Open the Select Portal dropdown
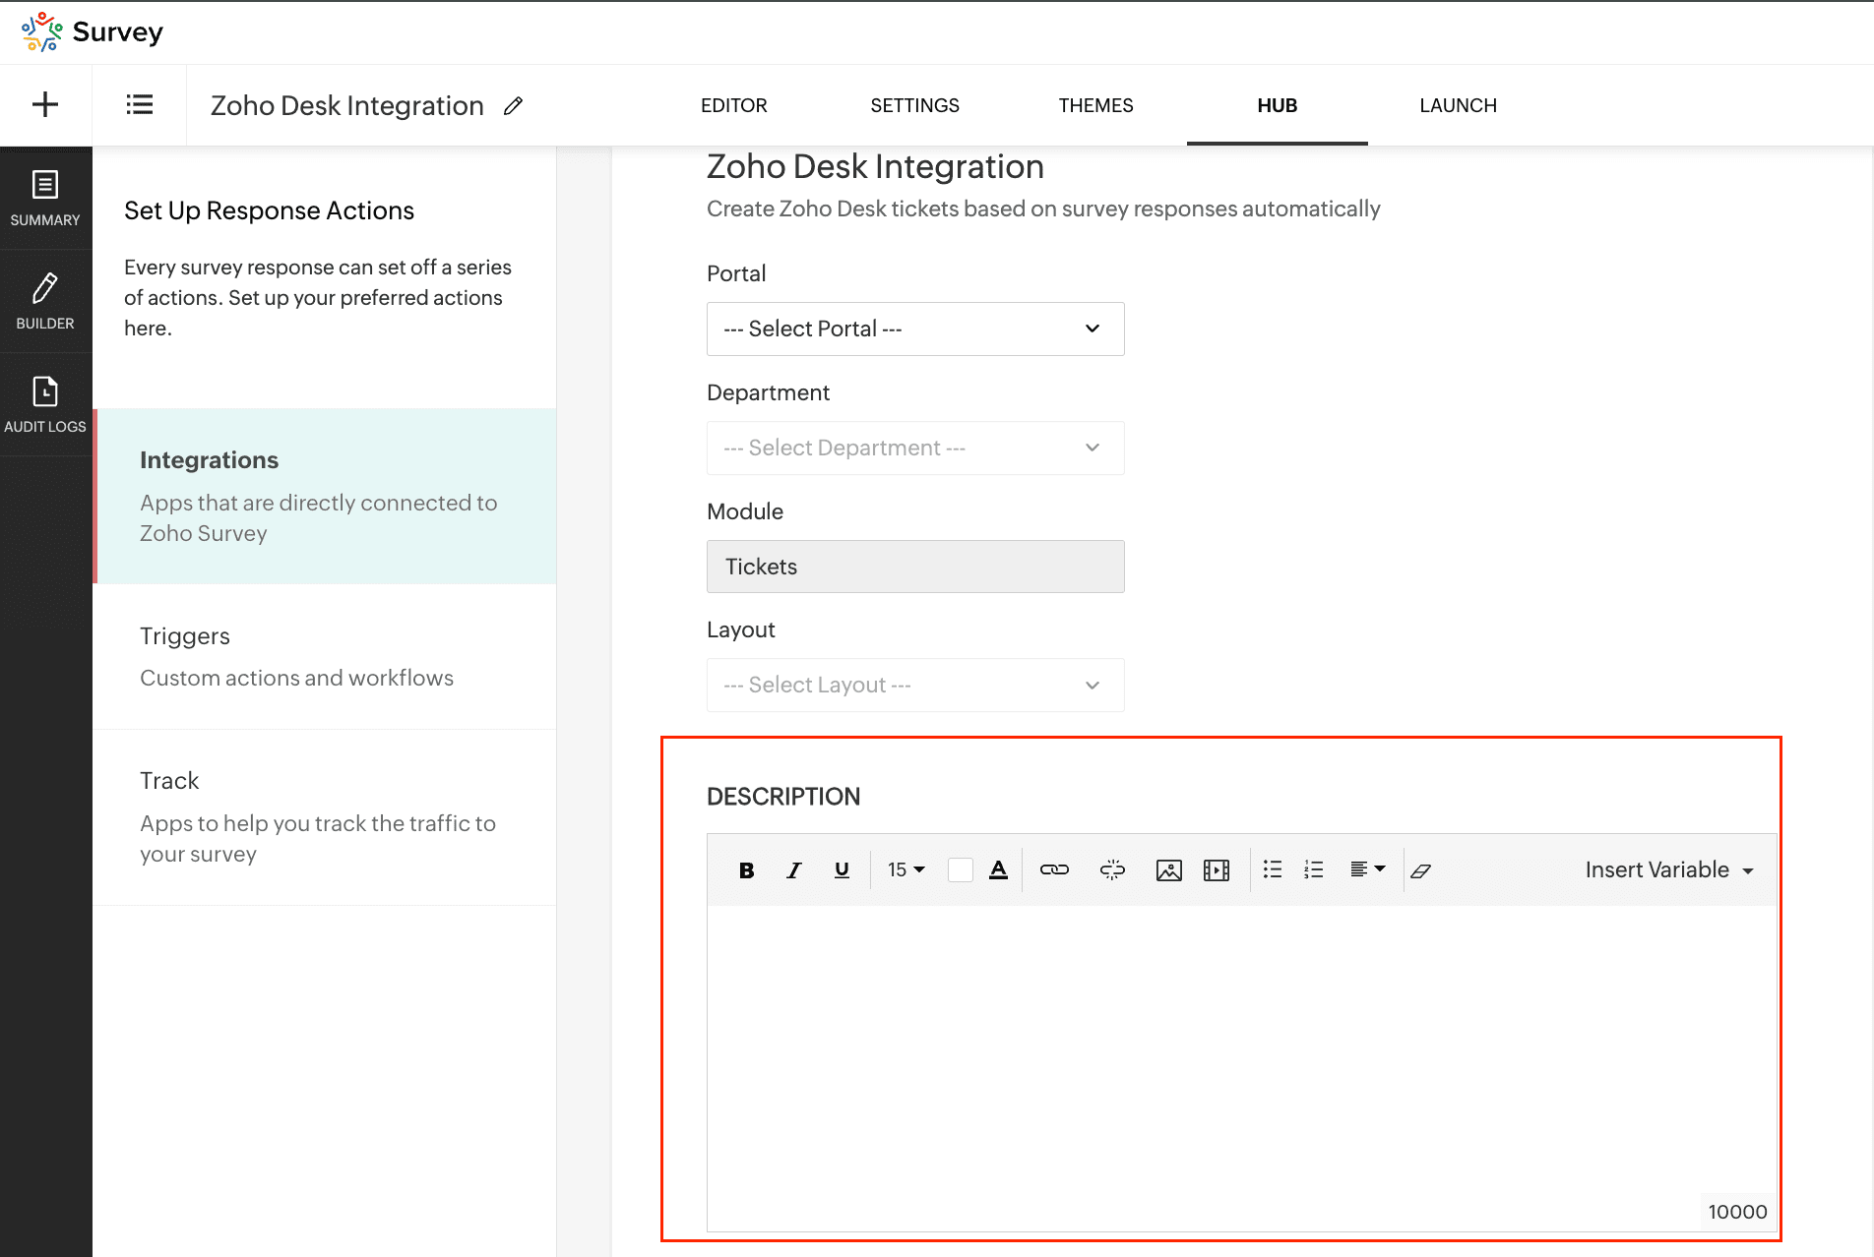The width and height of the screenshot is (1874, 1257). [x=914, y=329]
